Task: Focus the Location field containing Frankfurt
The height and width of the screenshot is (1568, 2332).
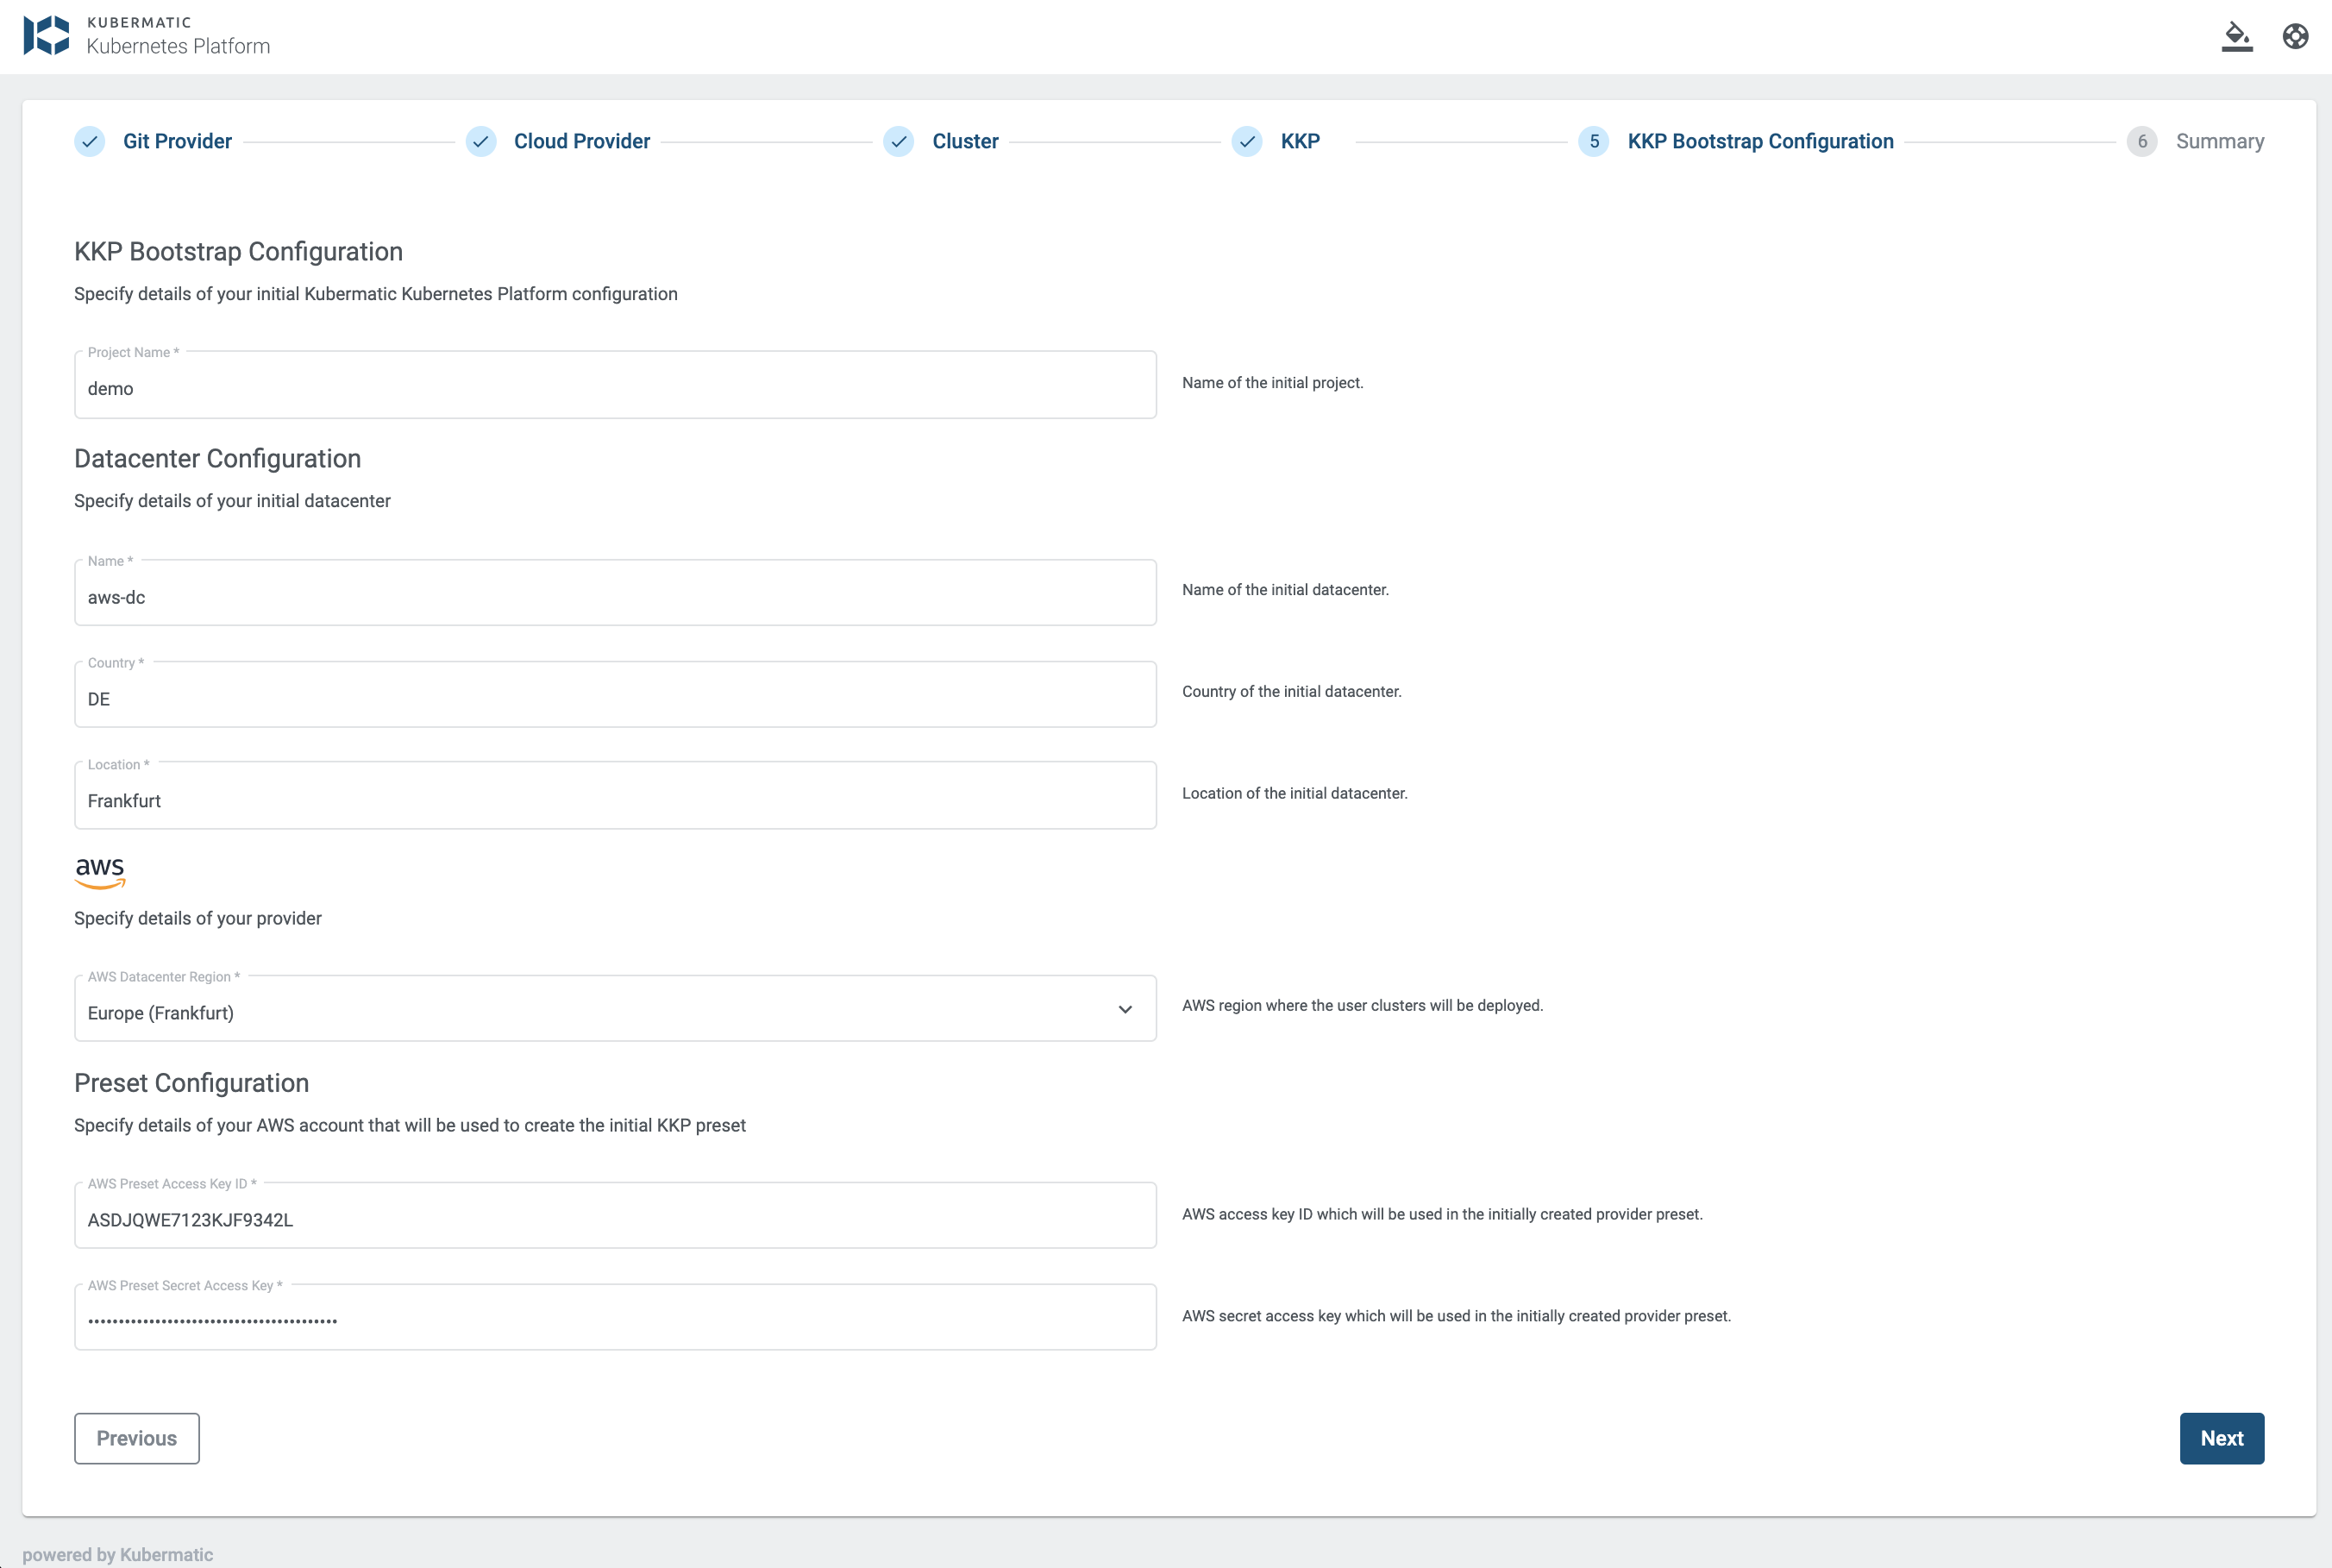Action: [x=615, y=796]
